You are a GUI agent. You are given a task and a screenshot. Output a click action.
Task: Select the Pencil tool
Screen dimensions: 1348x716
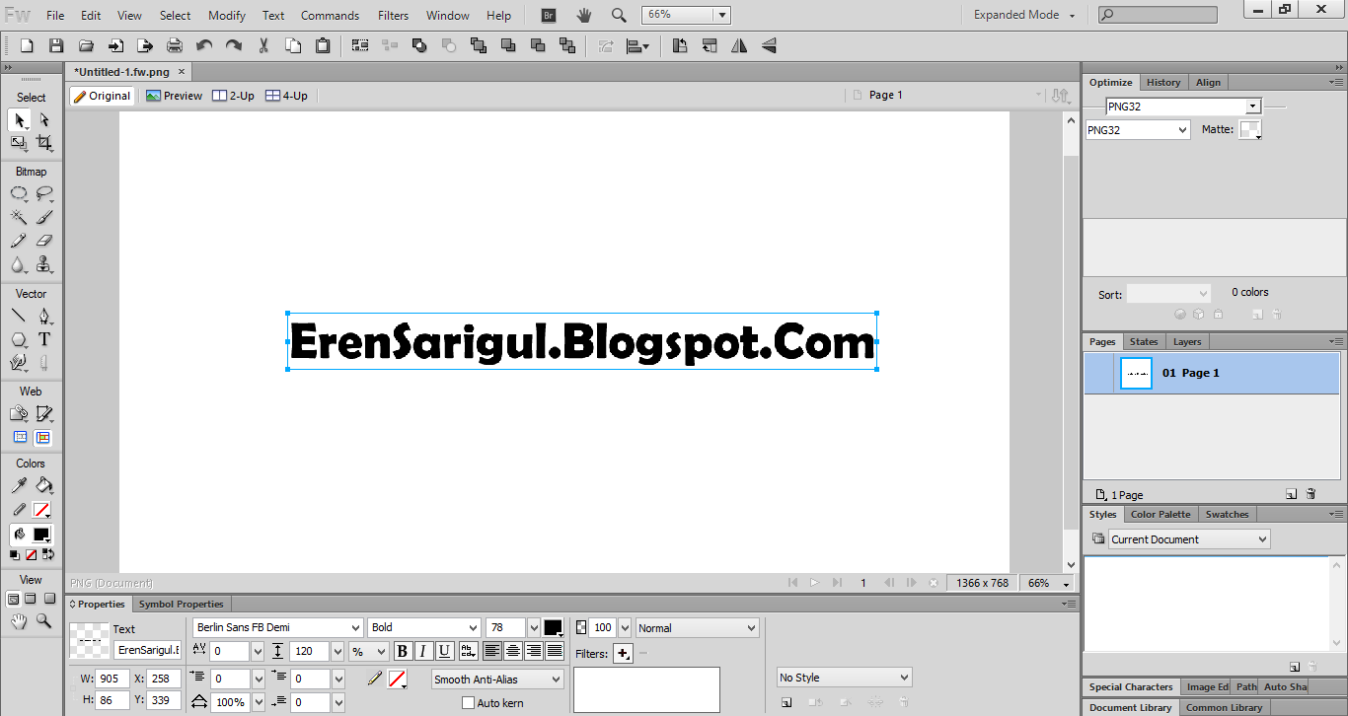pyautogui.click(x=19, y=241)
